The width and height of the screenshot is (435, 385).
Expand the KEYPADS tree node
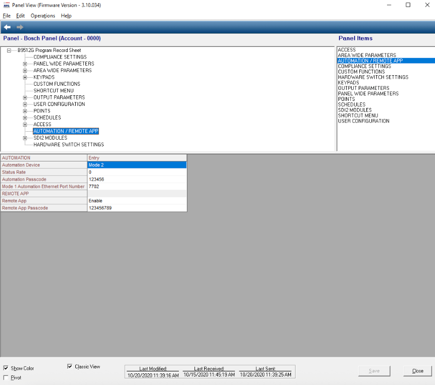pyautogui.click(x=25, y=77)
